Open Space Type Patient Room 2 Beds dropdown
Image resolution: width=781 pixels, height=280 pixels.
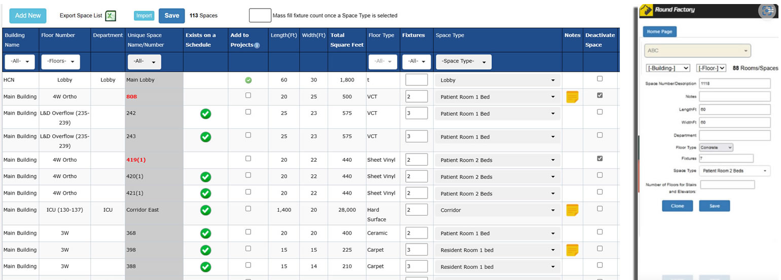(735, 171)
